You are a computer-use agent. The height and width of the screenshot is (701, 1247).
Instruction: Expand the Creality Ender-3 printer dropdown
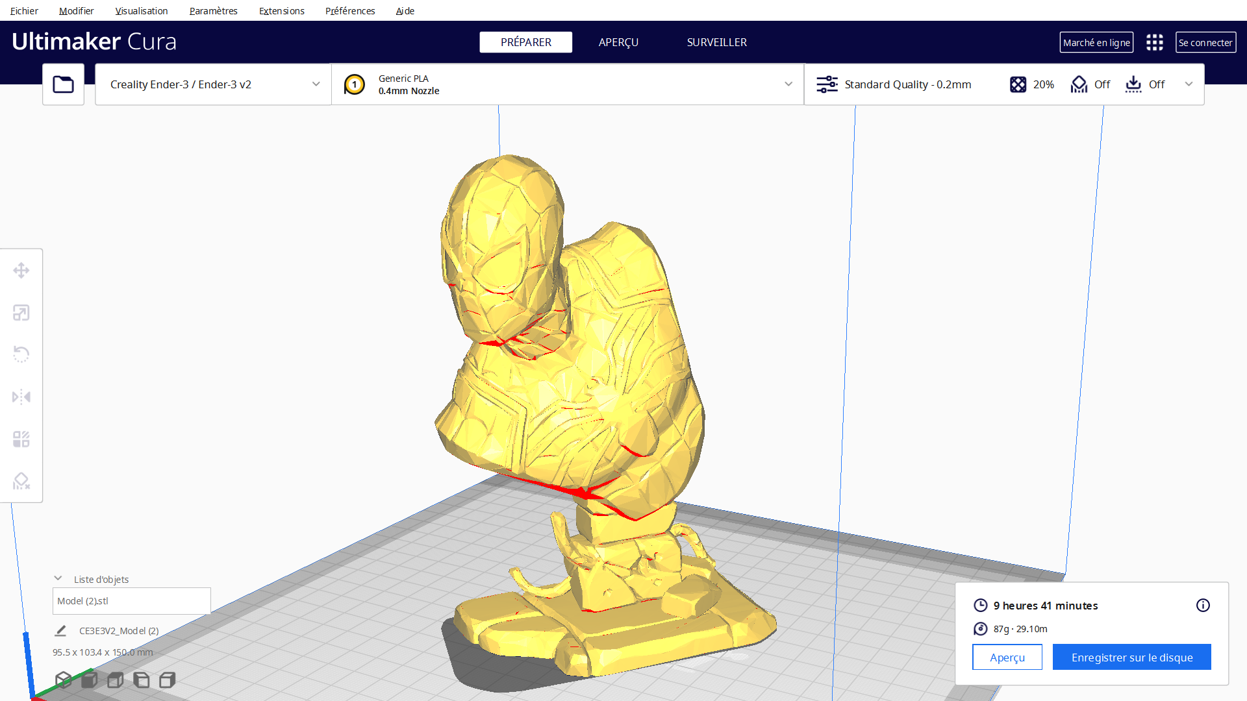(213, 84)
